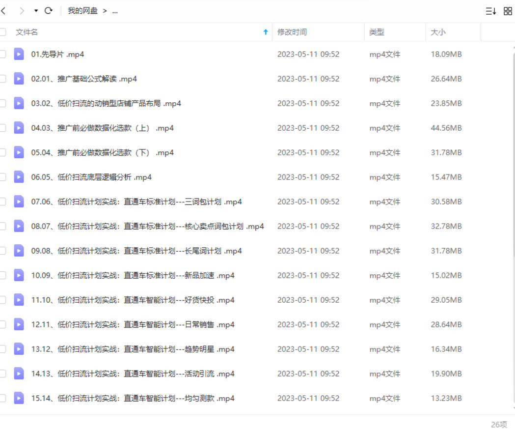Go forward with the right arrow

(22, 11)
